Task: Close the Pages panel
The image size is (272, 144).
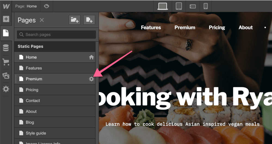Action: coord(42,20)
